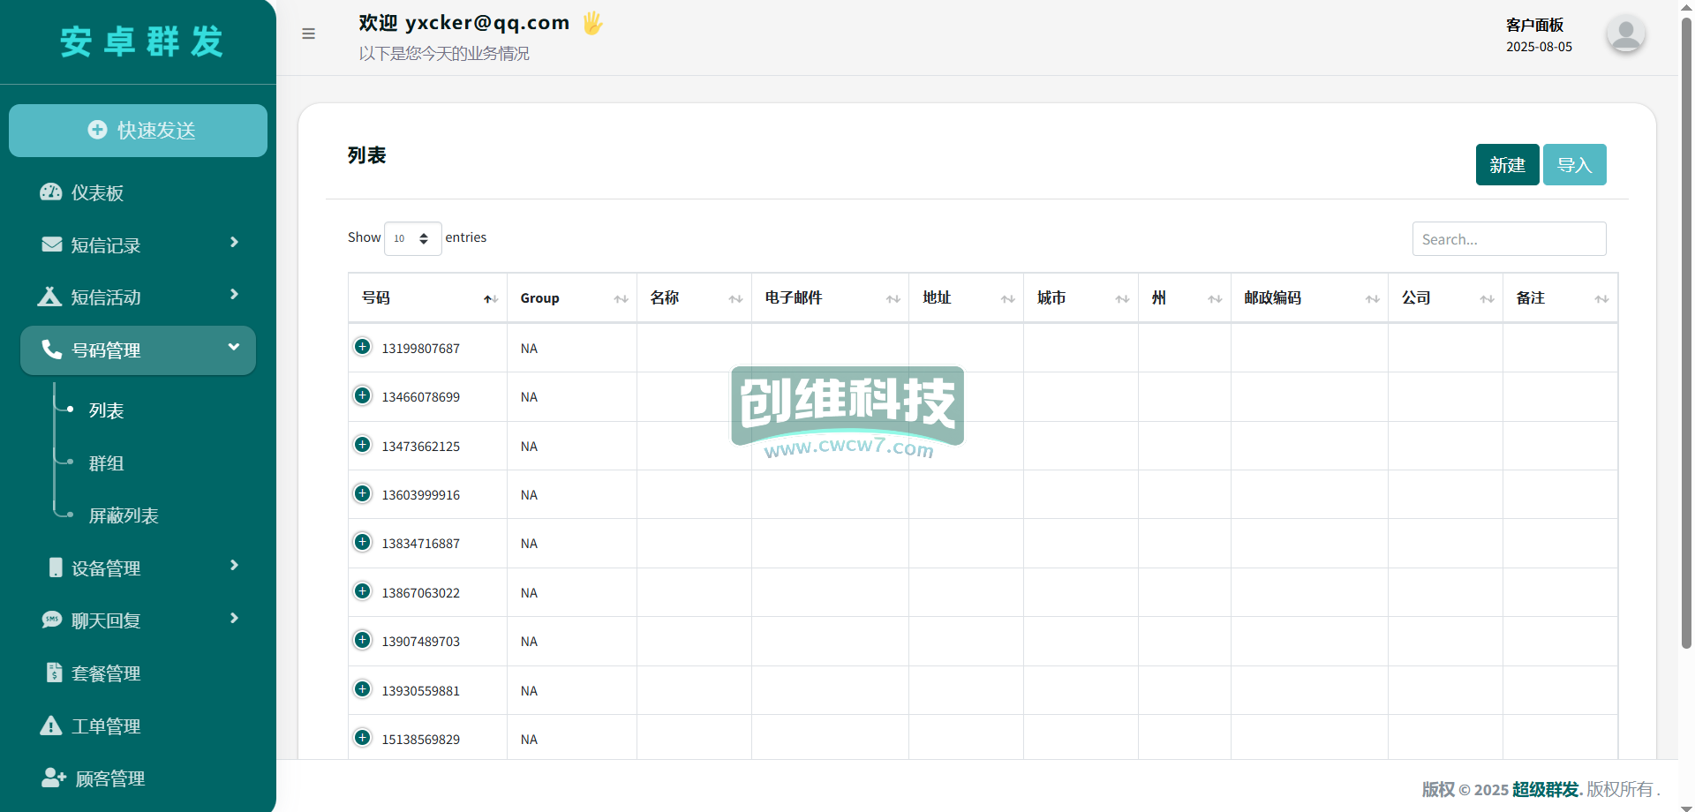
Task: Open 列表 submenu item
Action: pyautogui.click(x=106, y=410)
